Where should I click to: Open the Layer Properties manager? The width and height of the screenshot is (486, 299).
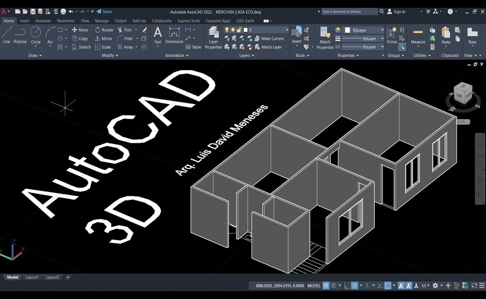(213, 38)
